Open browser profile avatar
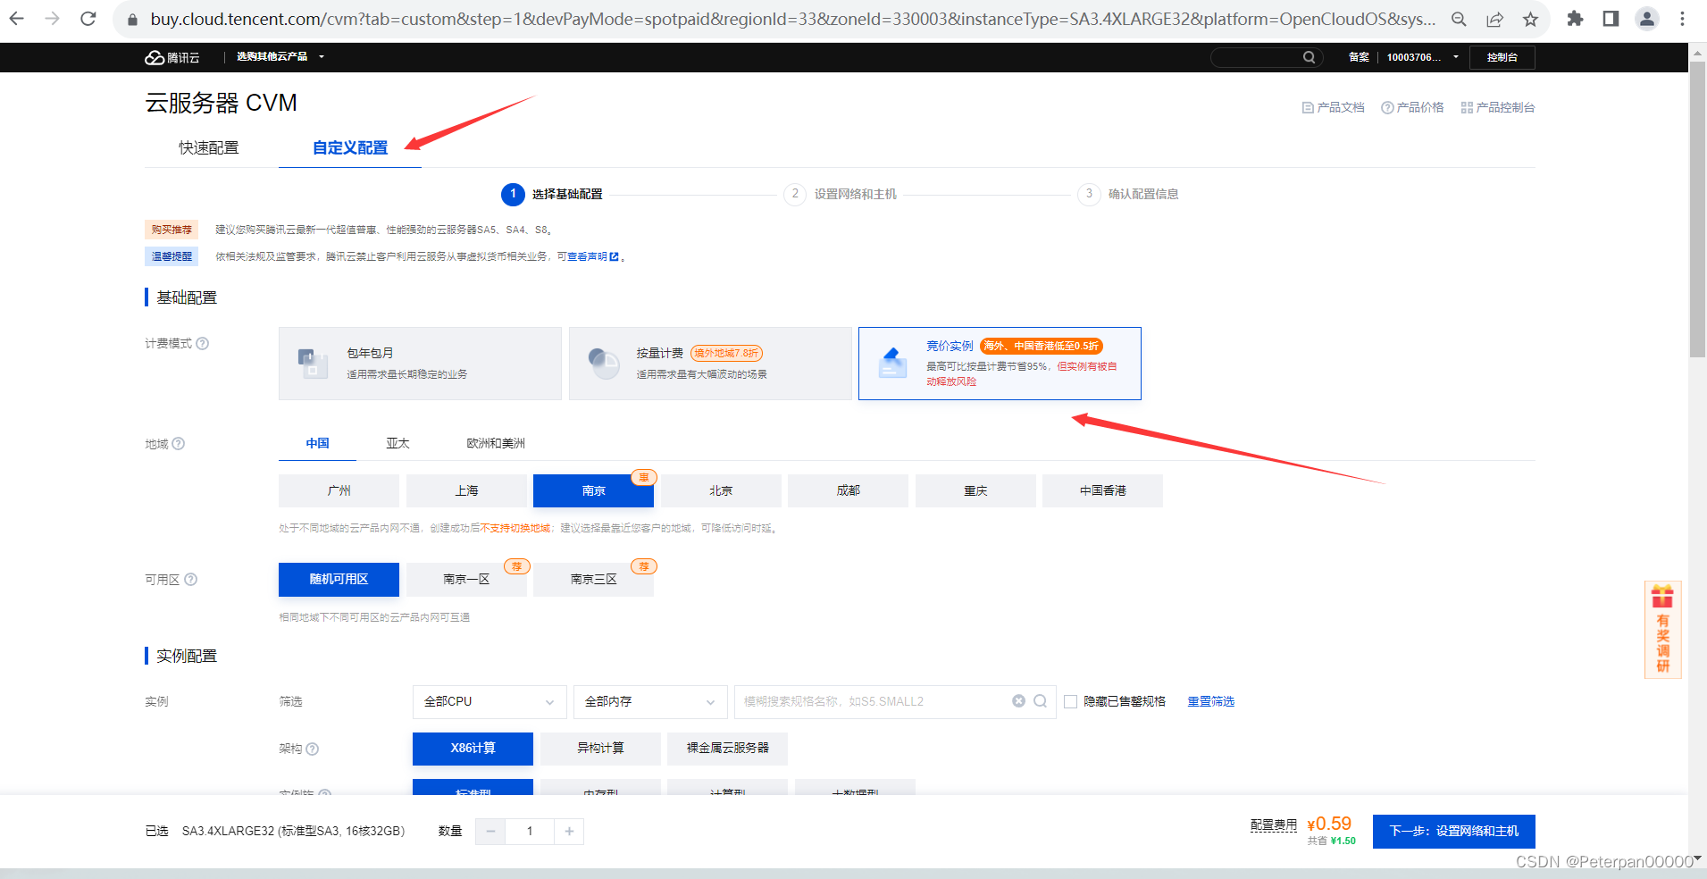Image resolution: width=1707 pixels, height=879 pixels. 1646,19
